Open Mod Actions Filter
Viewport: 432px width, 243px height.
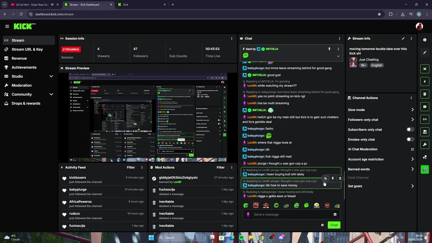pos(220,167)
